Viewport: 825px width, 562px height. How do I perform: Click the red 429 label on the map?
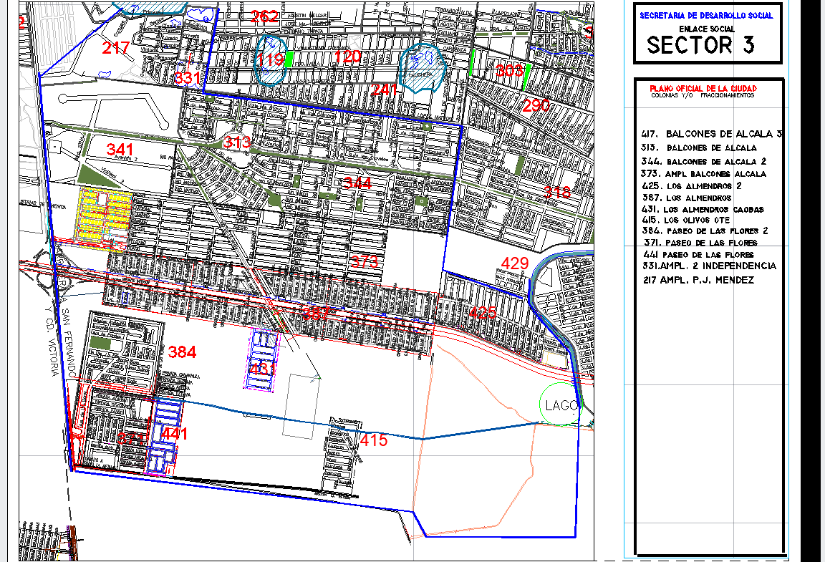[516, 263]
